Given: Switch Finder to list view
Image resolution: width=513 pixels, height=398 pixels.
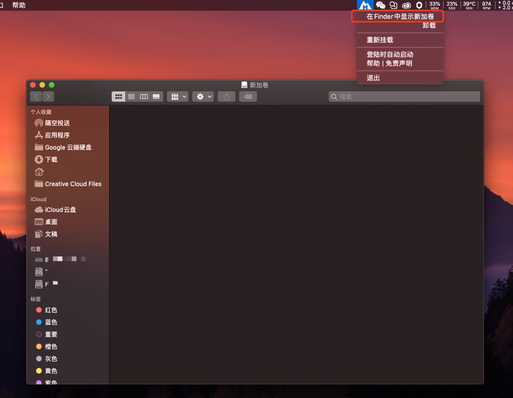Looking at the screenshot, I should click(x=131, y=96).
